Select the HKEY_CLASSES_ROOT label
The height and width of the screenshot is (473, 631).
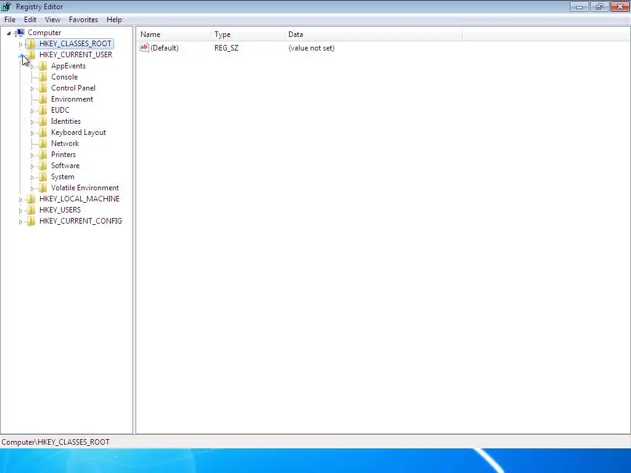[75, 44]
